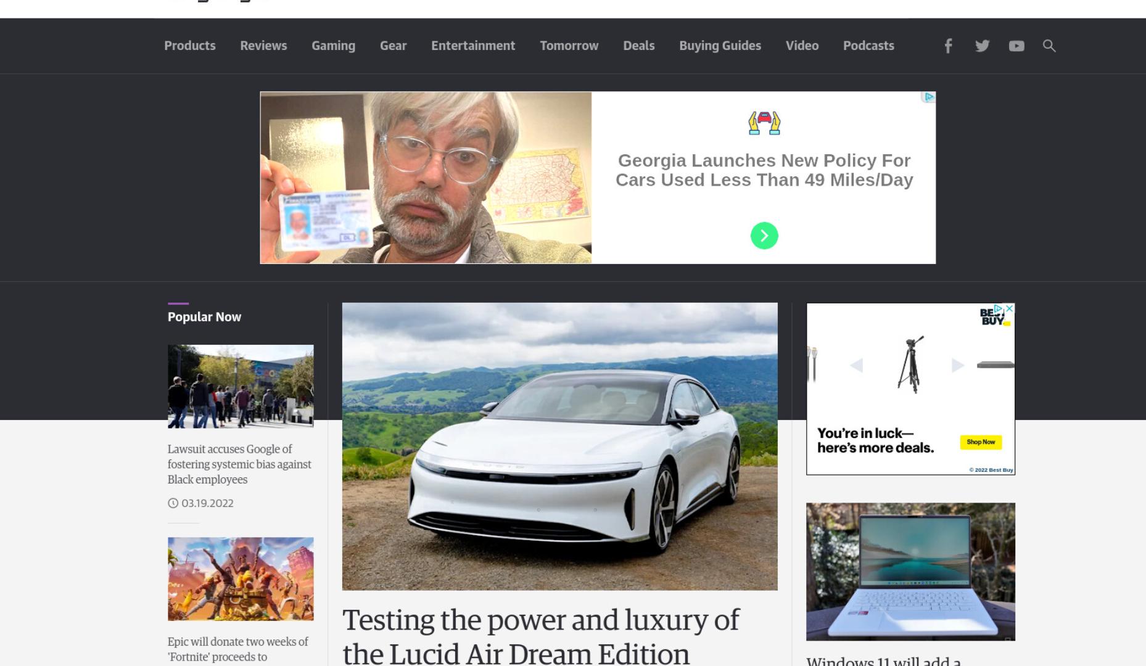The image size is (1146, 666).
Task: Click the Google campus protest thumbnail
Action: pyautogui.click(x=241, y=386)
